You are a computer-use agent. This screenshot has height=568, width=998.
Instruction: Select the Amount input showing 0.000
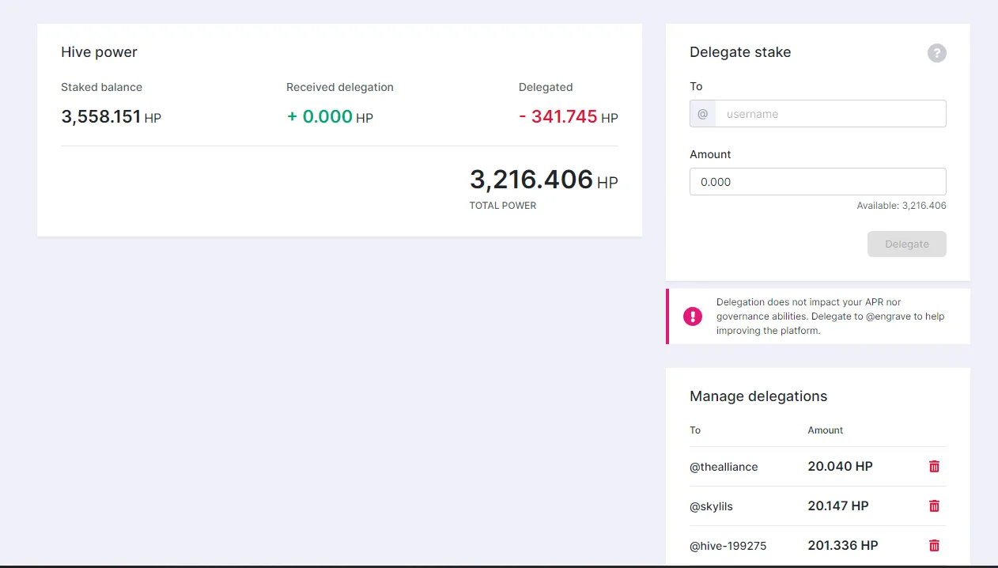click(818, 182)
